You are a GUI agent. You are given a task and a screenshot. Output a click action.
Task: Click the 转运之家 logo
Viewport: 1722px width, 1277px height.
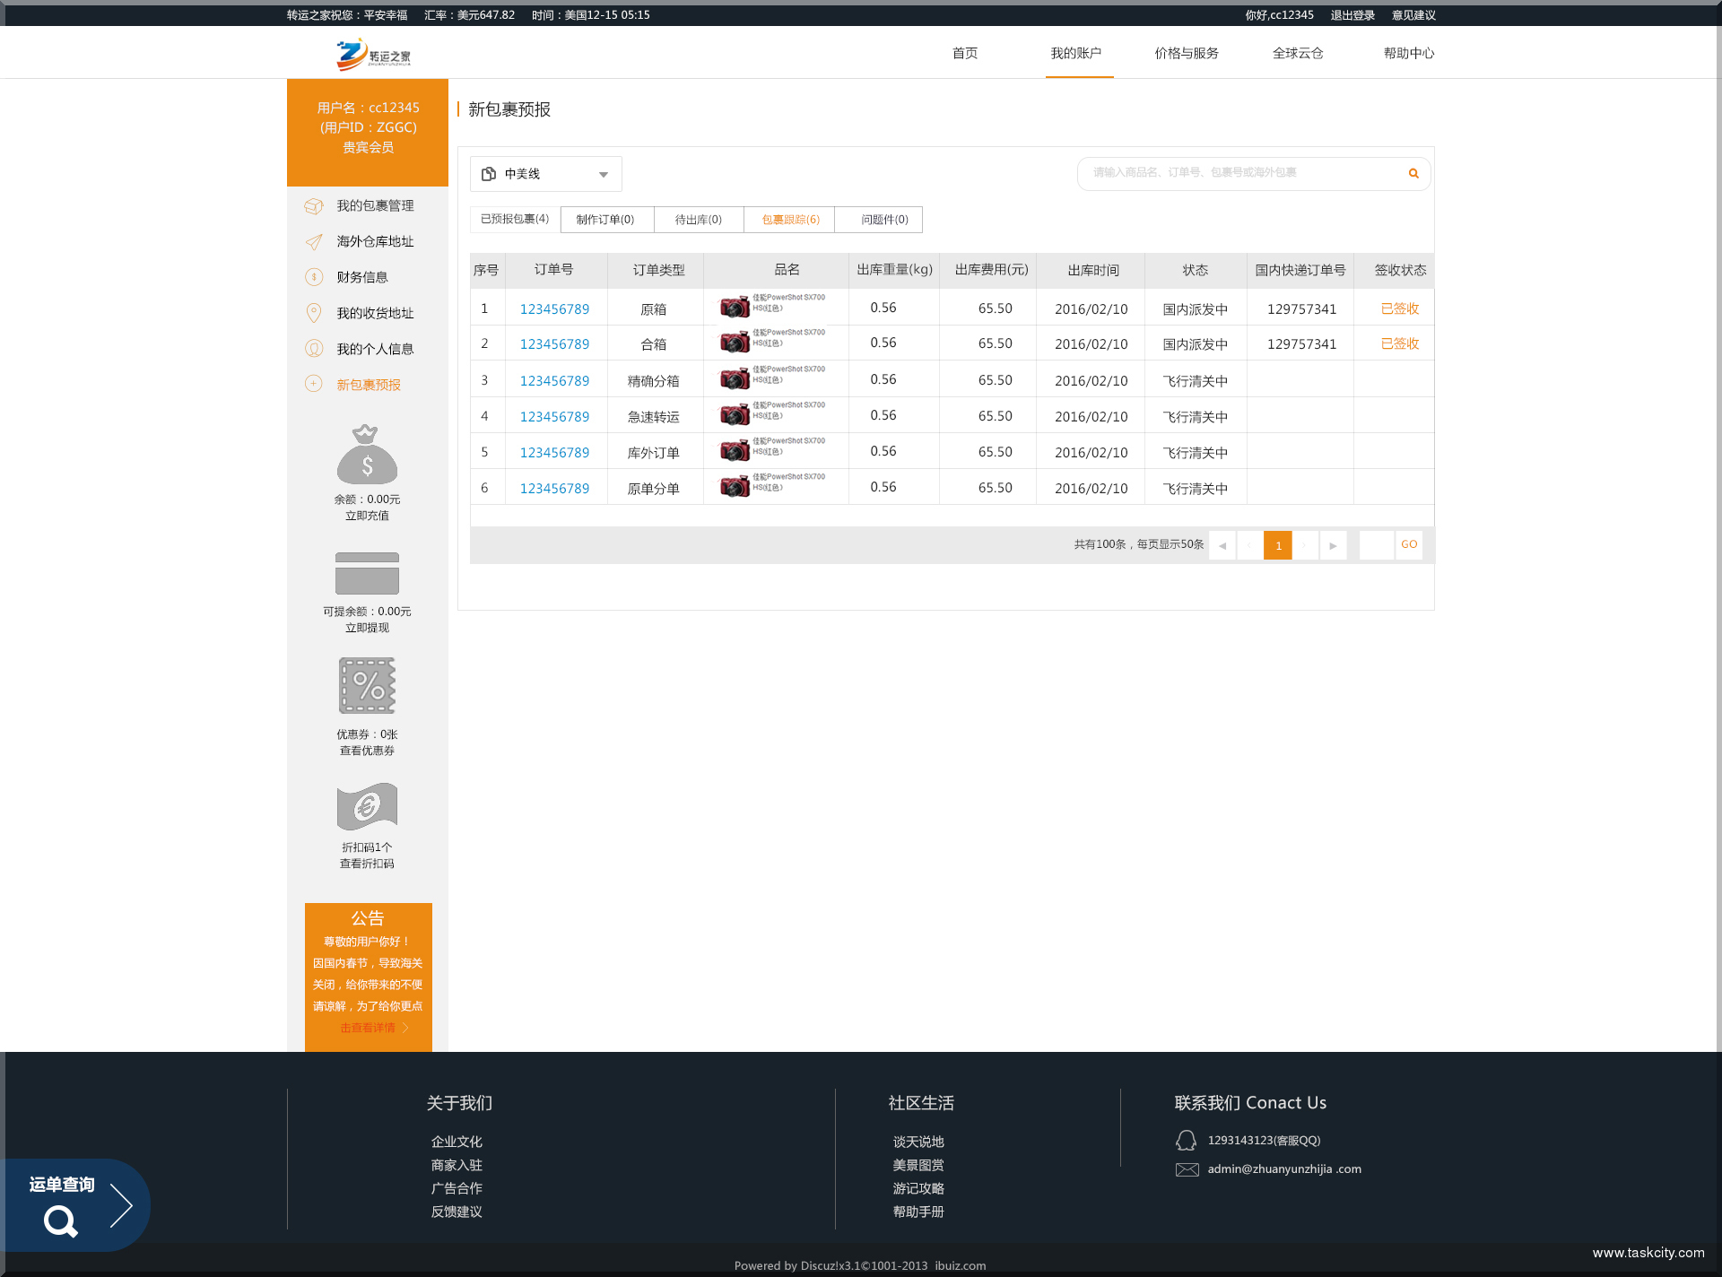click(373, 55)
